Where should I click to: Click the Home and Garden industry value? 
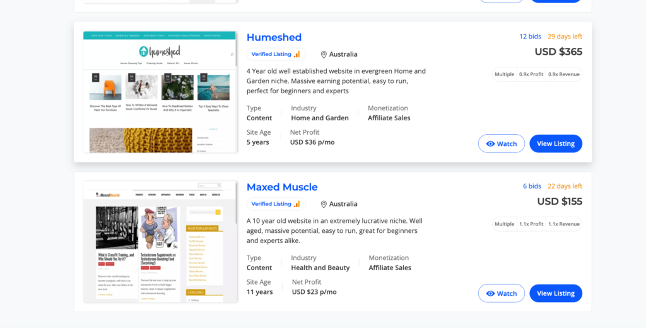(320, 118)
